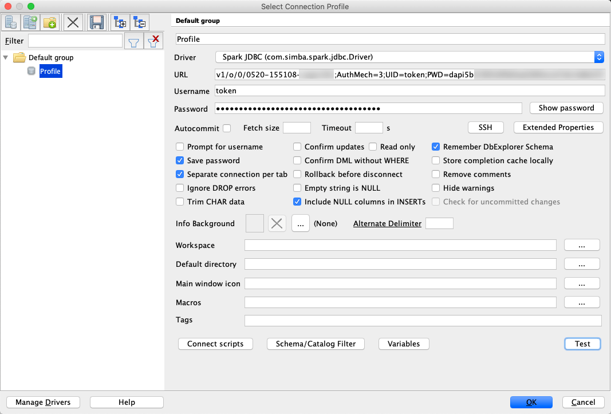
Task: Open the Info Background color picker
Action: (300, 223)
